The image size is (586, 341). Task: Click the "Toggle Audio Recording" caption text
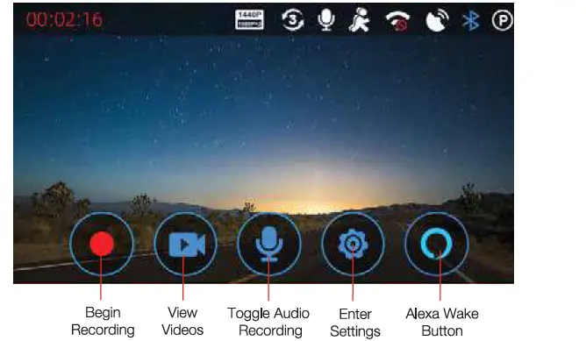point(268,322)
